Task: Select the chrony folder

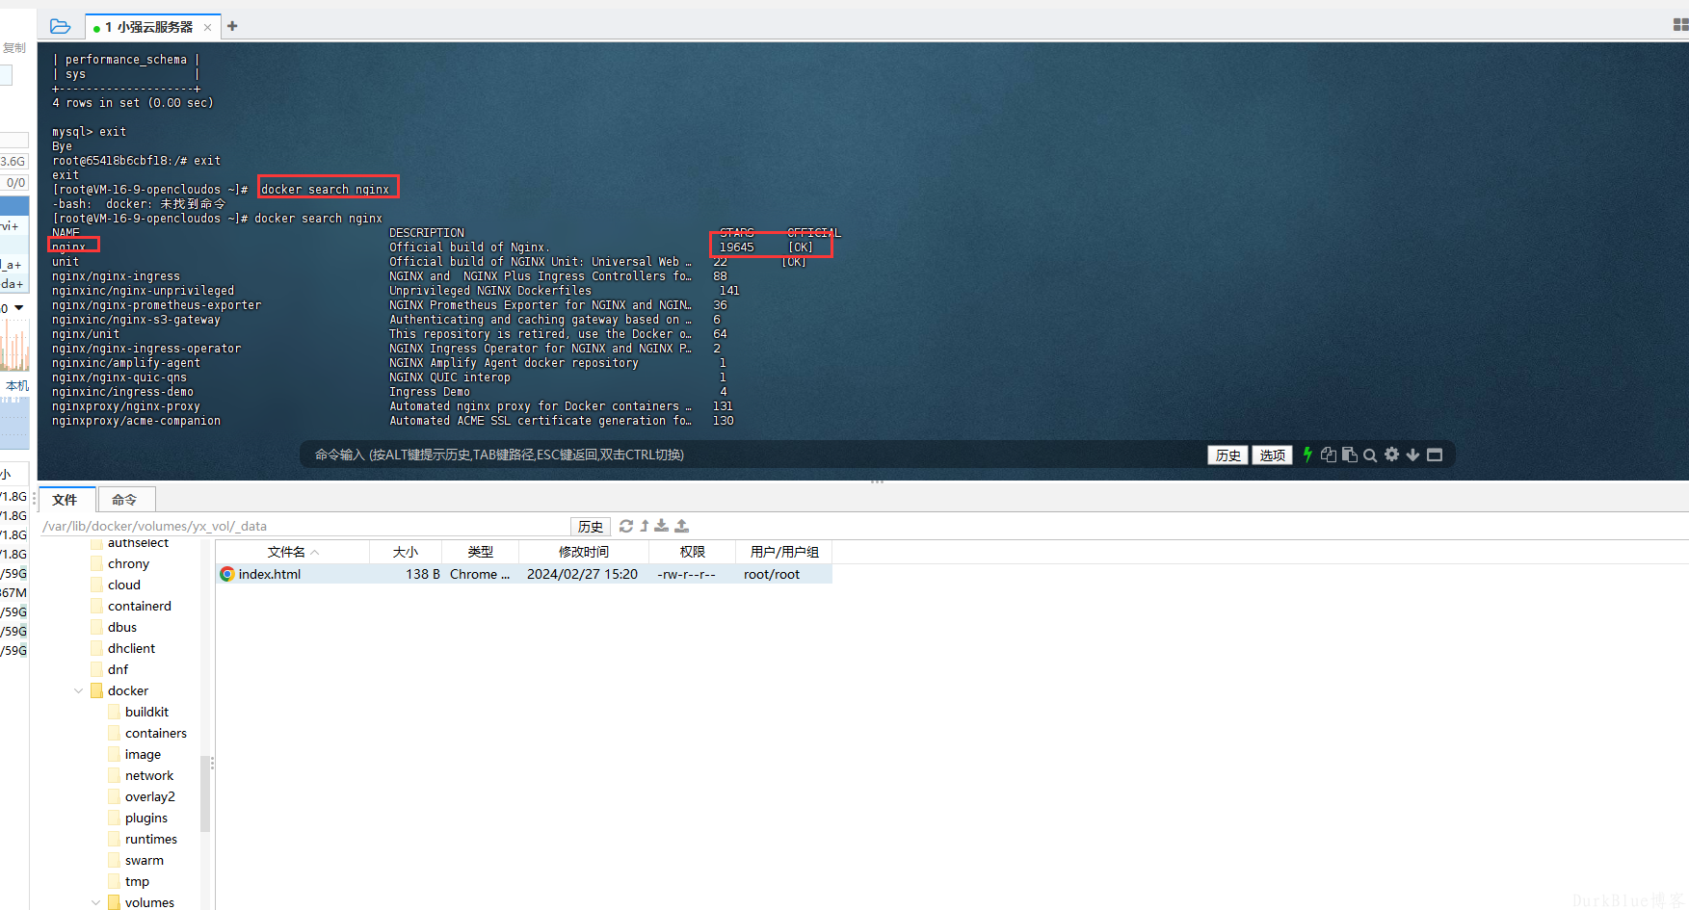Action: pos(128,563)
